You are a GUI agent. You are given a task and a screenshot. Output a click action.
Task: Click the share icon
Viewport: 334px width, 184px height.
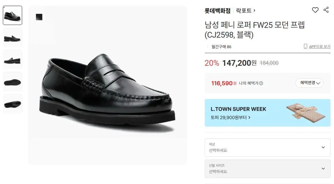(326, 10)
